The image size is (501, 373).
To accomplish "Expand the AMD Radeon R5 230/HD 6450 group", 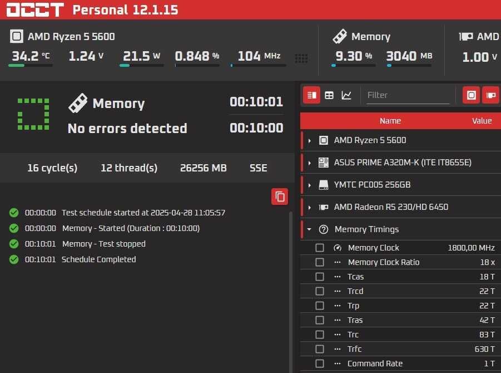I will point(309,208).
